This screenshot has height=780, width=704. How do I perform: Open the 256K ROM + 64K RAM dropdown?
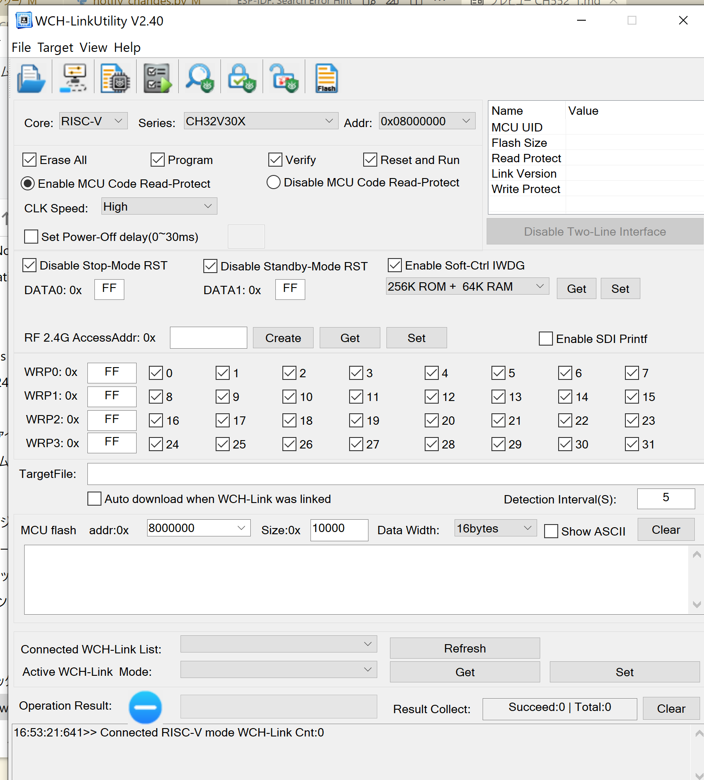coord(467,287)
